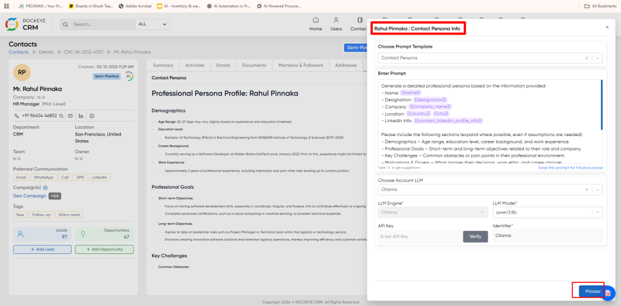Clear the Ollama account LLM selection
Image resolution: width=621 pixels, height=306 pixels.
[586, 189]
